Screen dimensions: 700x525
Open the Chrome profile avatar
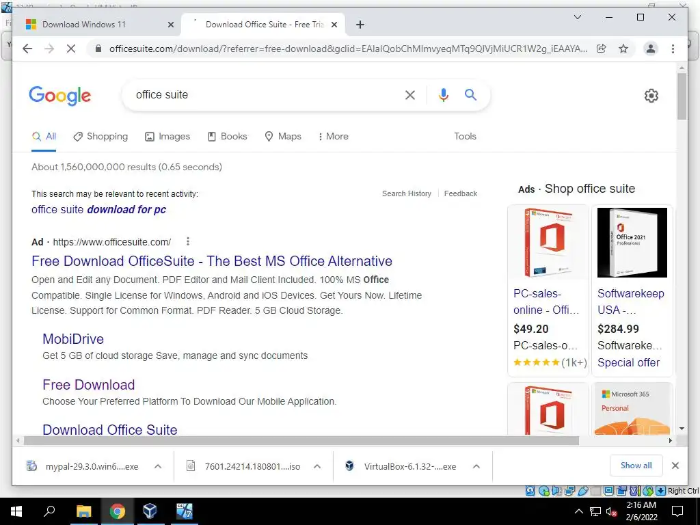(x=651, y=49)
